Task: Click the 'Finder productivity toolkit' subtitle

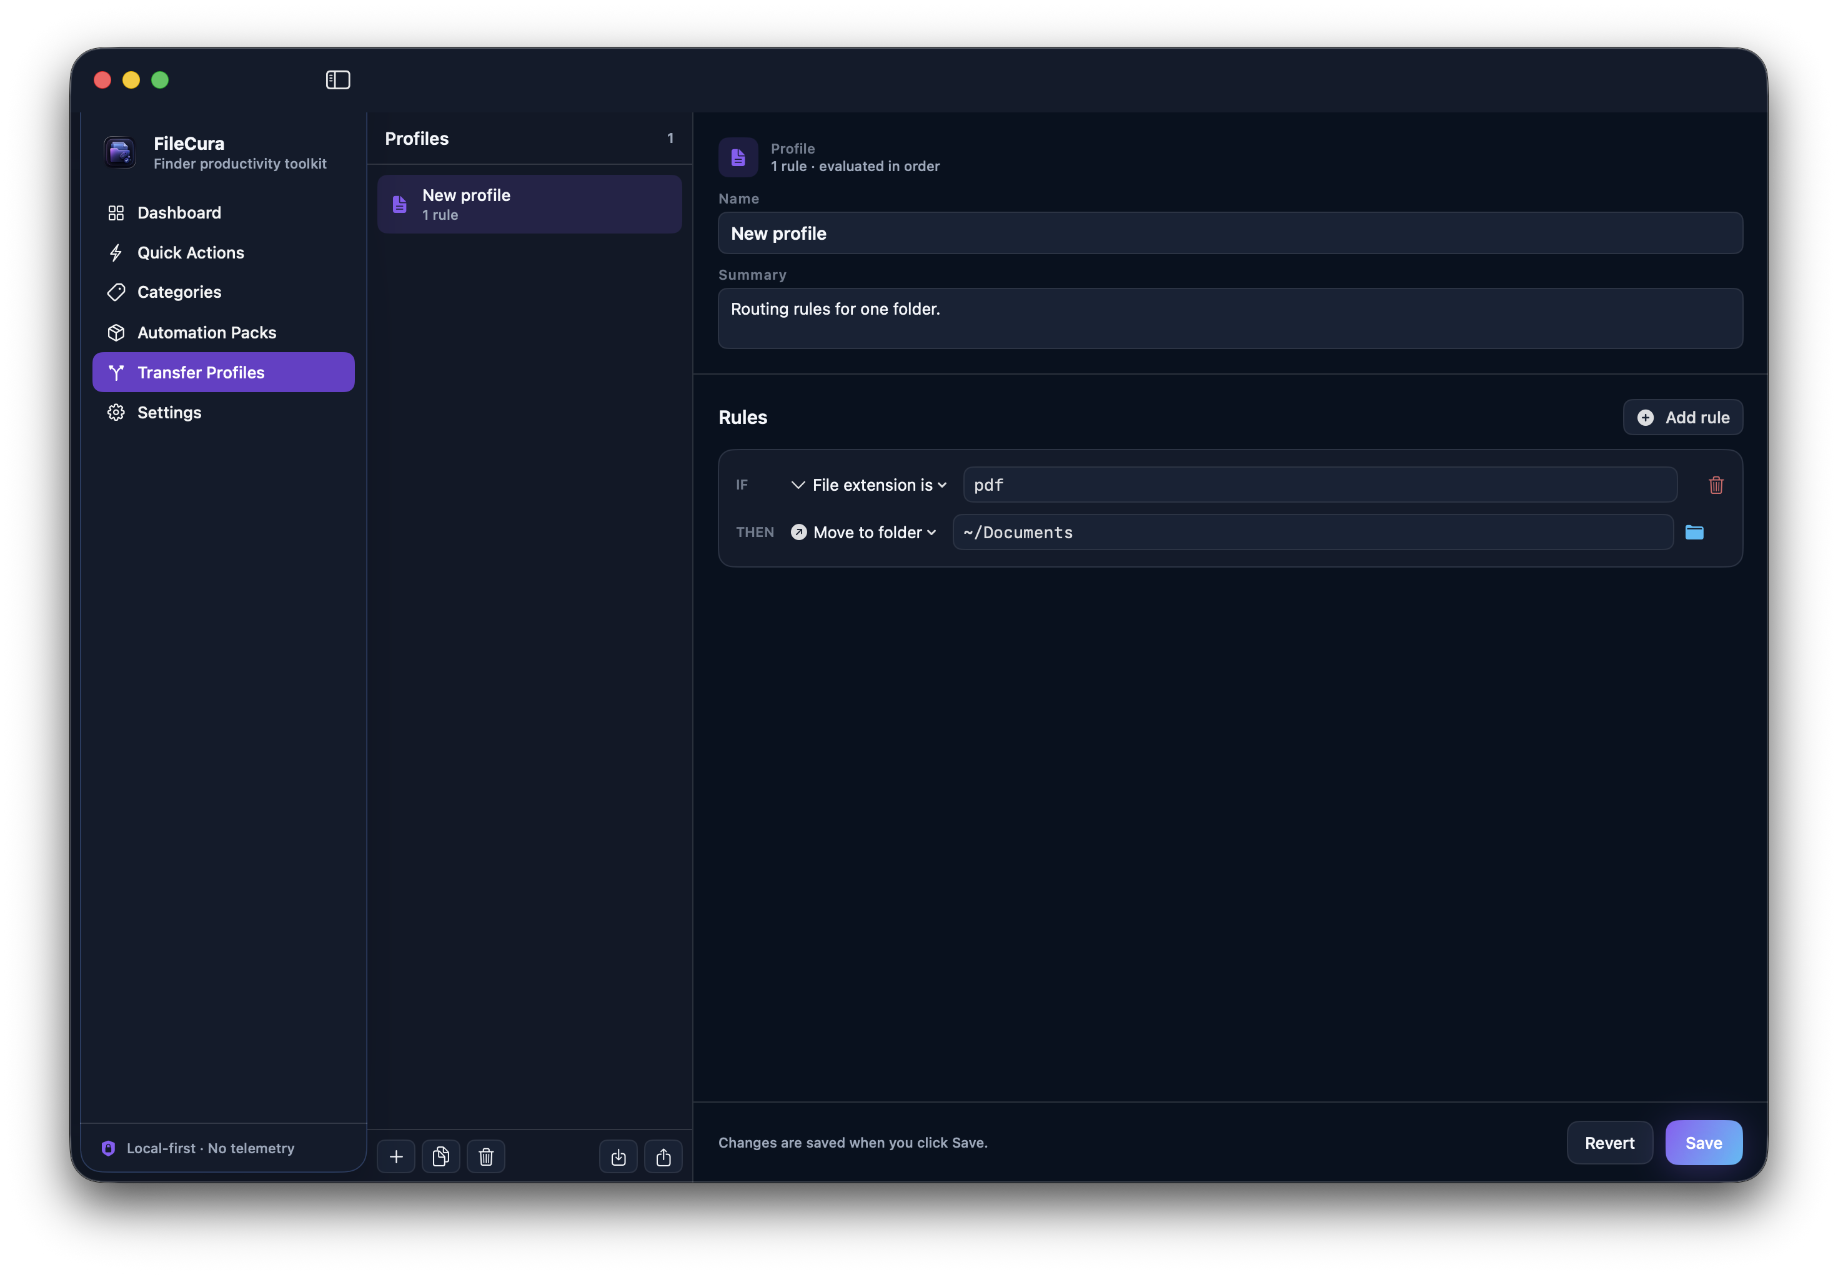Action: (240, 164)
